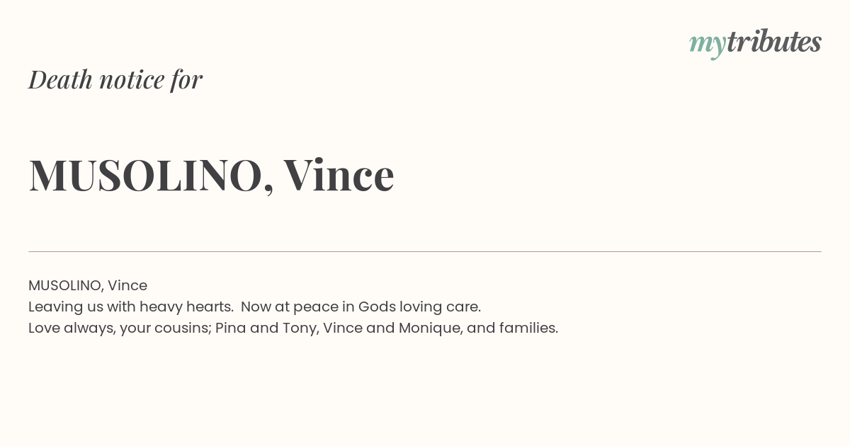Screen dimensions: 850x446
Task: Click "Now at peace in Gods loving care."
Action: tap(361, 307)
